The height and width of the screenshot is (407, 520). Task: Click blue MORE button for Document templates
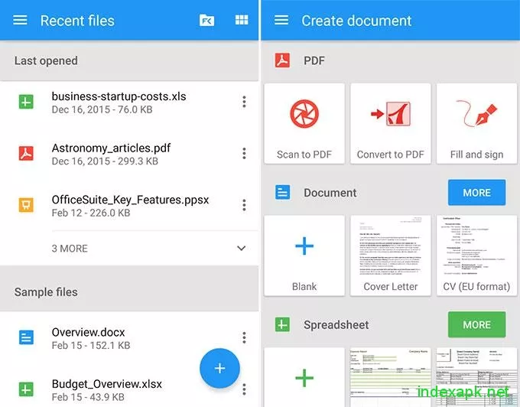click(x=477, y=192)
